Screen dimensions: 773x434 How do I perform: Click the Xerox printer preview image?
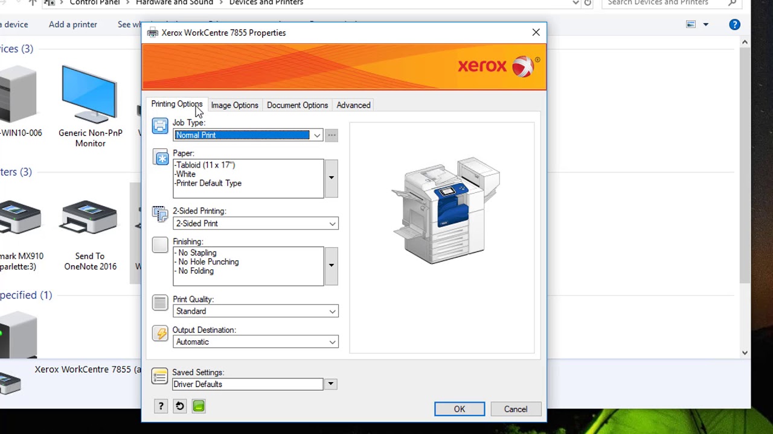coord(446,210)
